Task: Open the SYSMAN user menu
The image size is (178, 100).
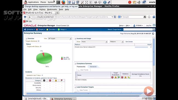Action: 138,26
